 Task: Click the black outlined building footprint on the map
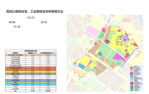(x=122, y=39)
